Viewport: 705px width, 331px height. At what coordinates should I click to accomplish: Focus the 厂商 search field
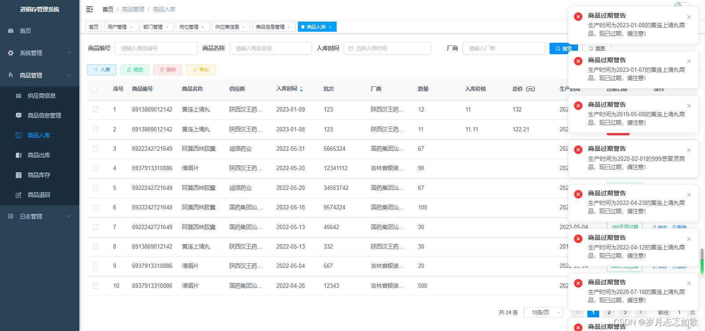504,48
